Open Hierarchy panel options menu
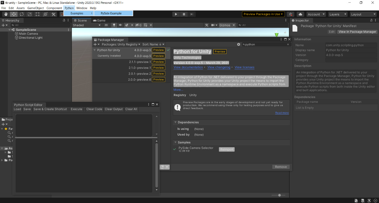 tap(68, 20)
